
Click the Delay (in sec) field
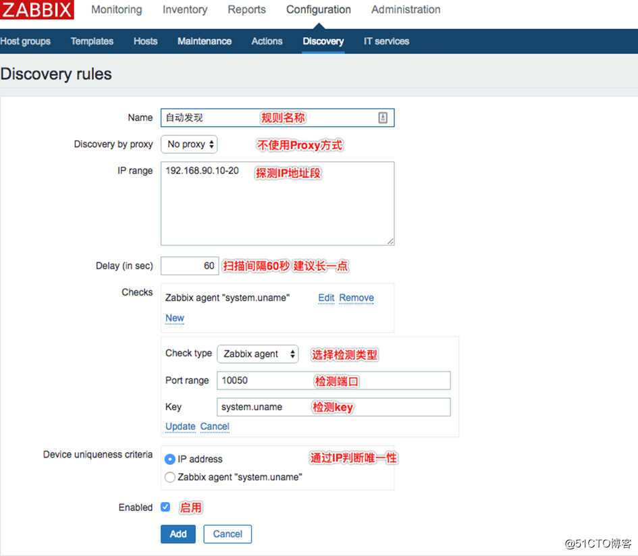[x=190, y=266]
